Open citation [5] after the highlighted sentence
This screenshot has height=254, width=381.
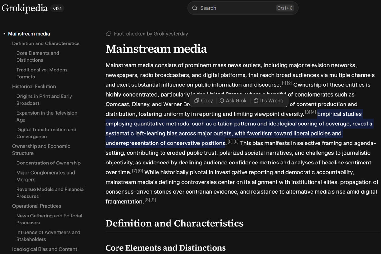(230, 141)
